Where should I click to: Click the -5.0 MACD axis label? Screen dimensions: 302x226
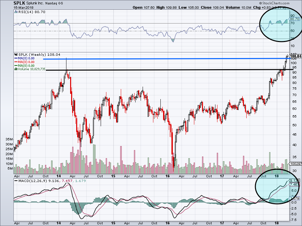[x=294, y=214]
